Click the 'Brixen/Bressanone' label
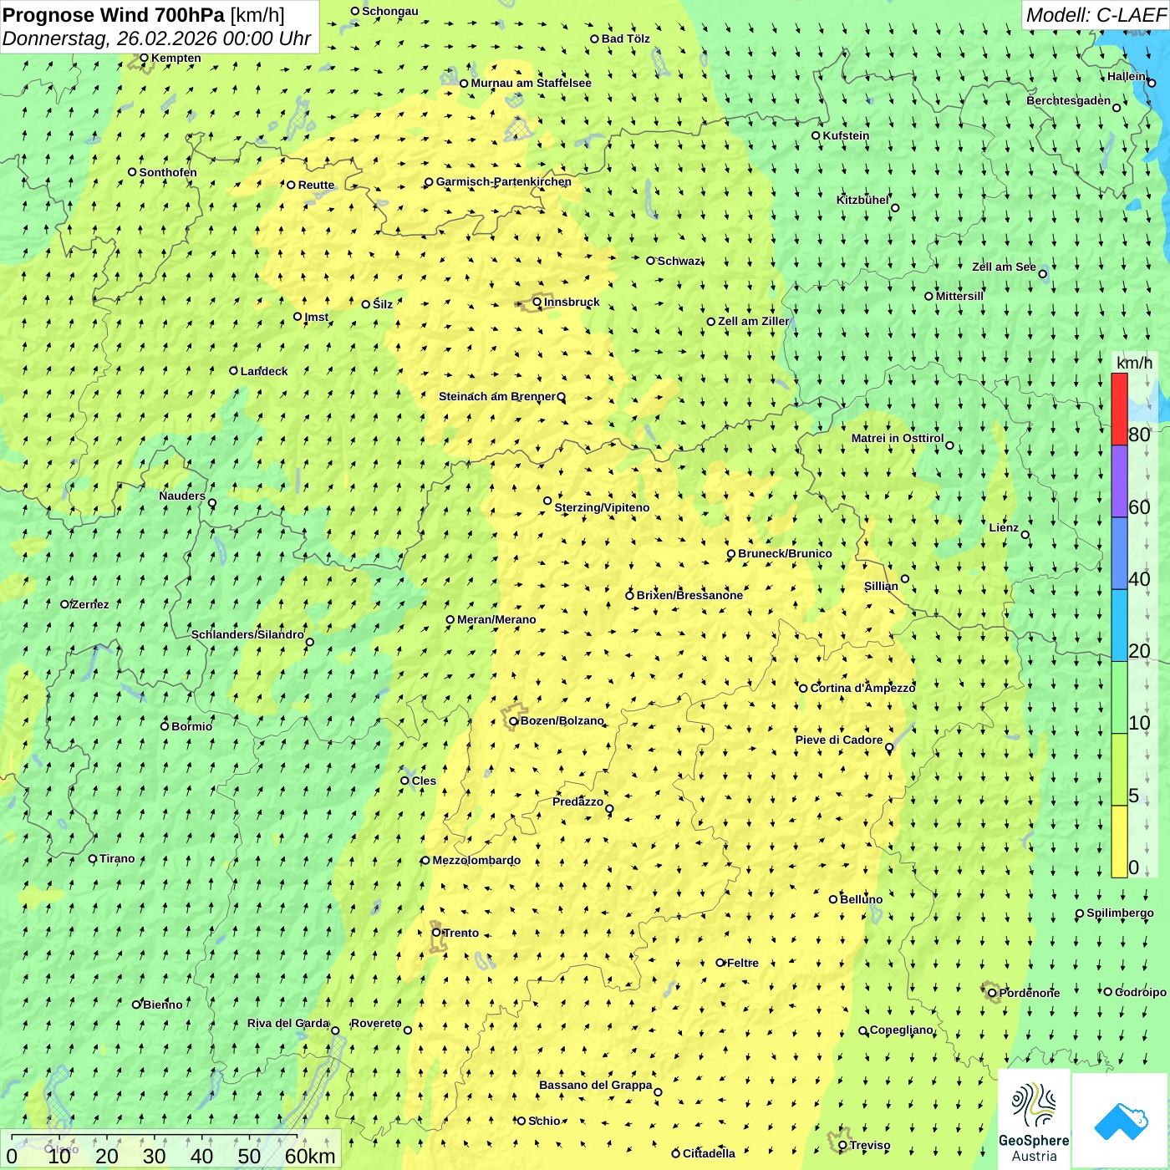Screen dimensions: 1170x1170 (689, 595)
